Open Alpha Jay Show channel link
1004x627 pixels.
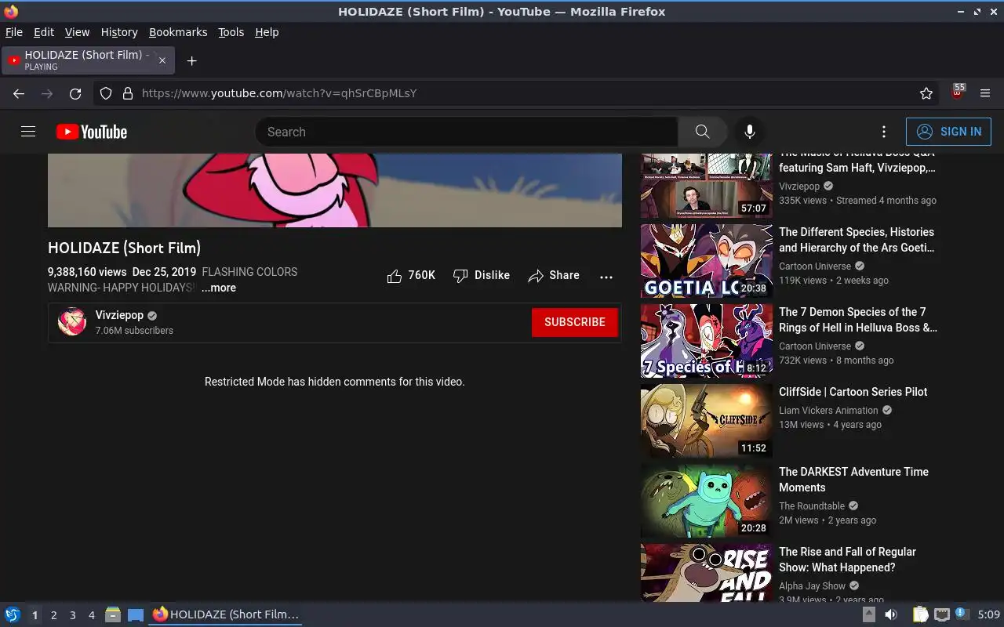coord(812,586)
